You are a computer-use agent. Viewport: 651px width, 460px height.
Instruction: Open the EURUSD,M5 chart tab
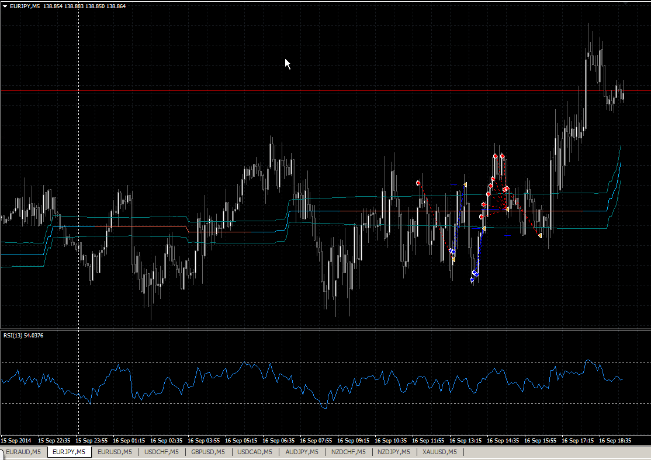115,452
